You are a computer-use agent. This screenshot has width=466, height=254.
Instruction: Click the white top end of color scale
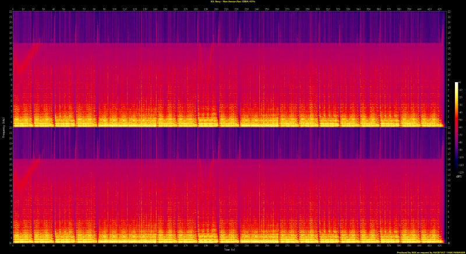(457, 84)
